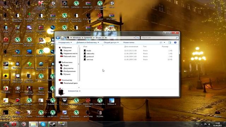The image size is (226, 127).
Task: Select the 14_Data folder on desktop
Action: tap(100, 114)
